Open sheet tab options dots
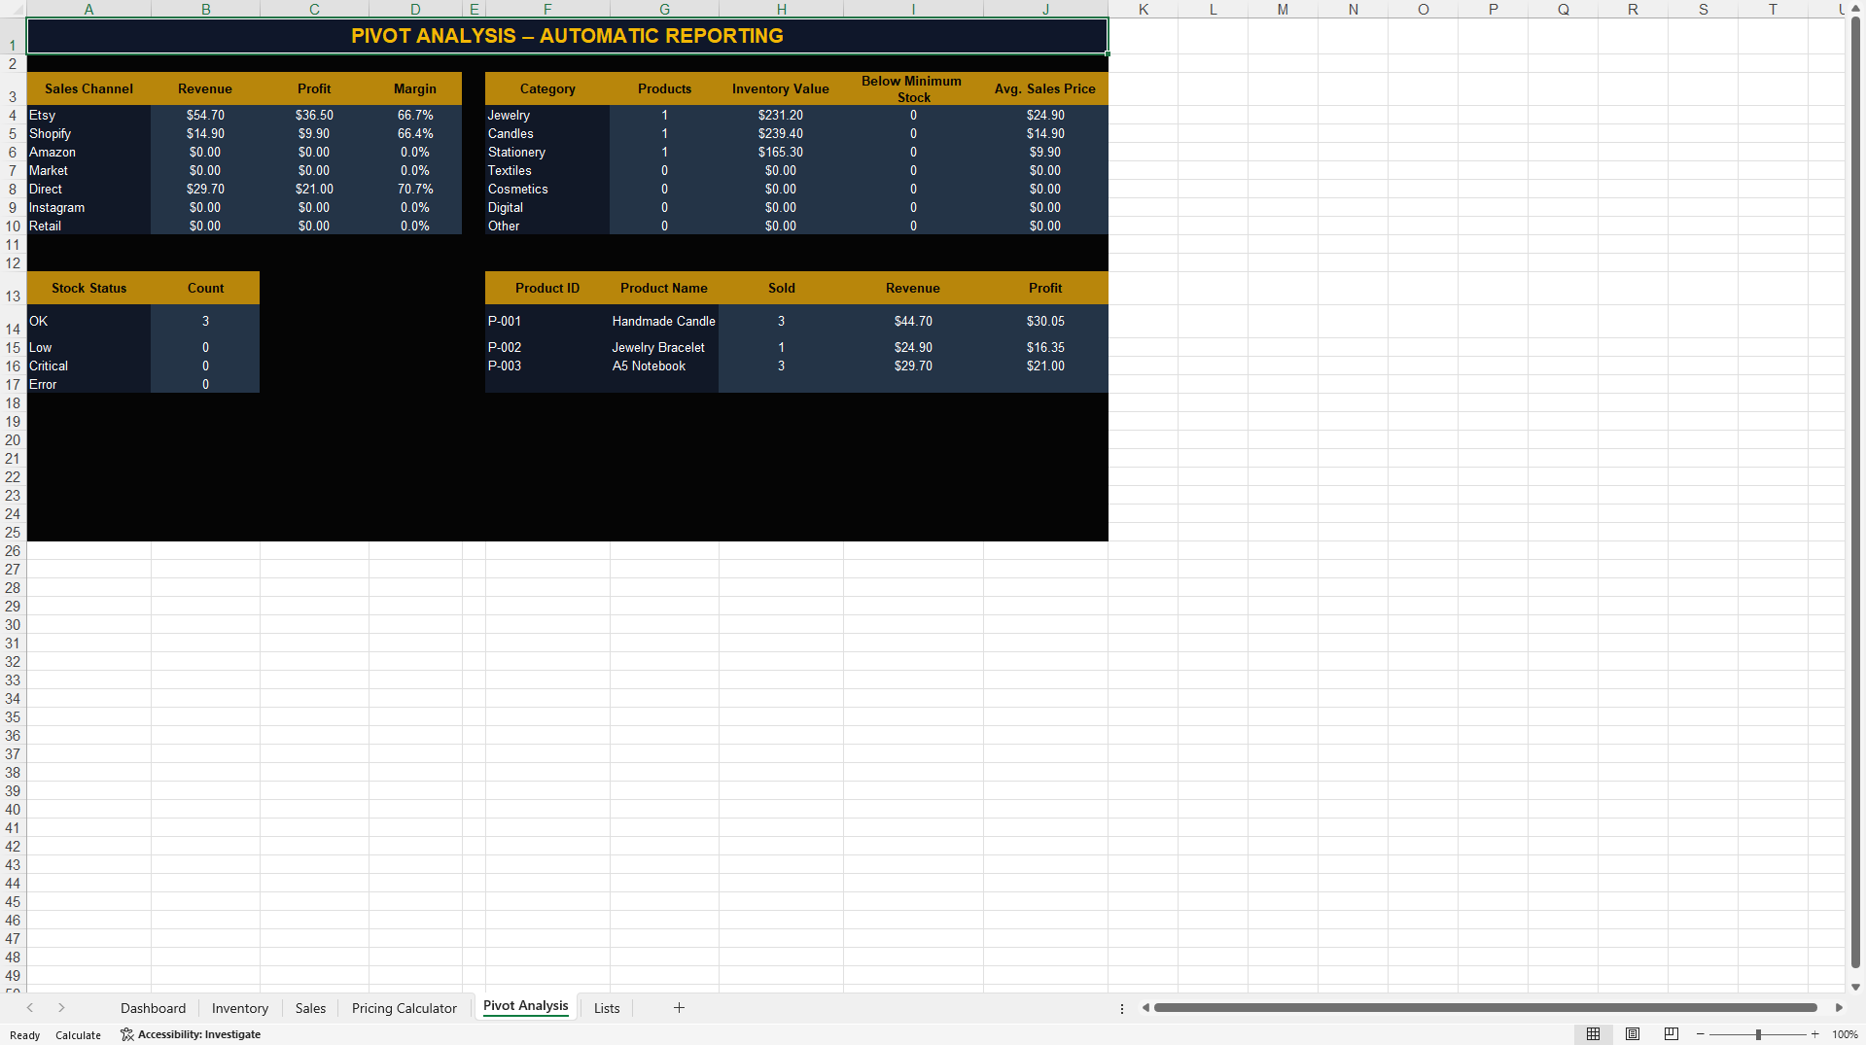This screenshot has height=1045, width=1866. tap(1122, 1008)
